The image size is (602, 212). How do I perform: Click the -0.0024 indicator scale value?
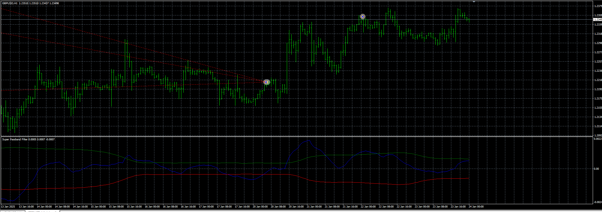[598, 202]
